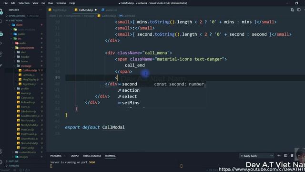
Task: Collapse the client folder
Action: pyautogui.click(x=19, y=25)
